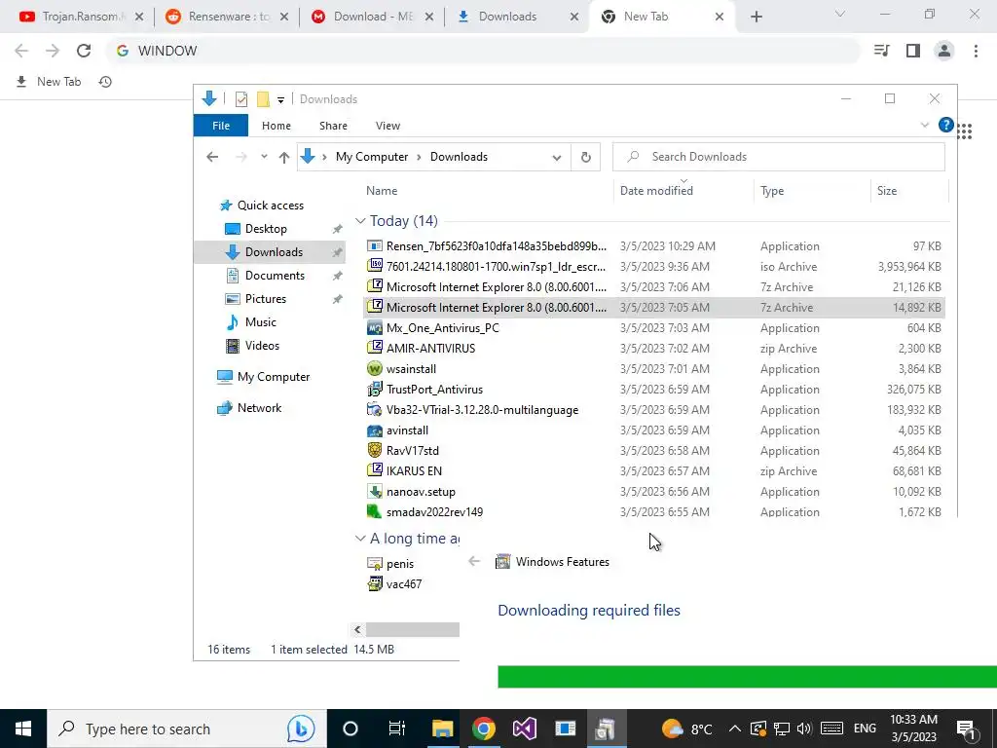Screen dimensions: 997x748
Task: Open Windows Start menu
Action: (x=23, y=729)
